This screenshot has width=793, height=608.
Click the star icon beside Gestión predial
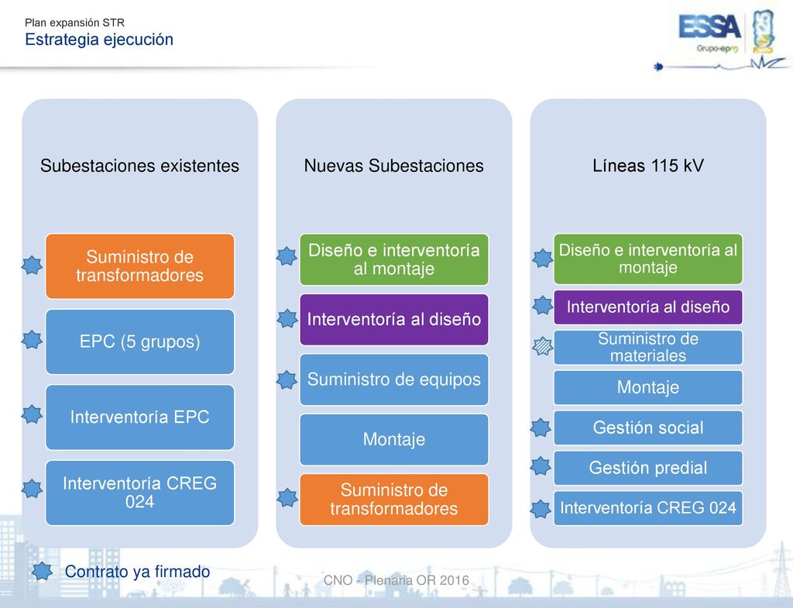pos(541,466)
